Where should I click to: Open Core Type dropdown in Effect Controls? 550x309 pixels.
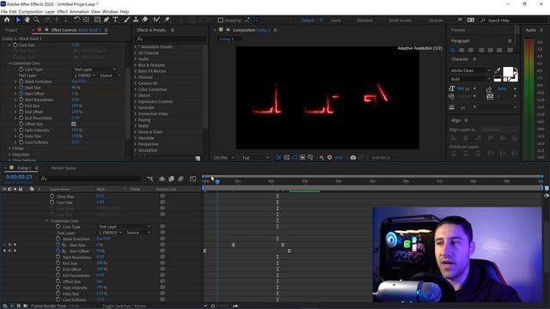point(95,70)
